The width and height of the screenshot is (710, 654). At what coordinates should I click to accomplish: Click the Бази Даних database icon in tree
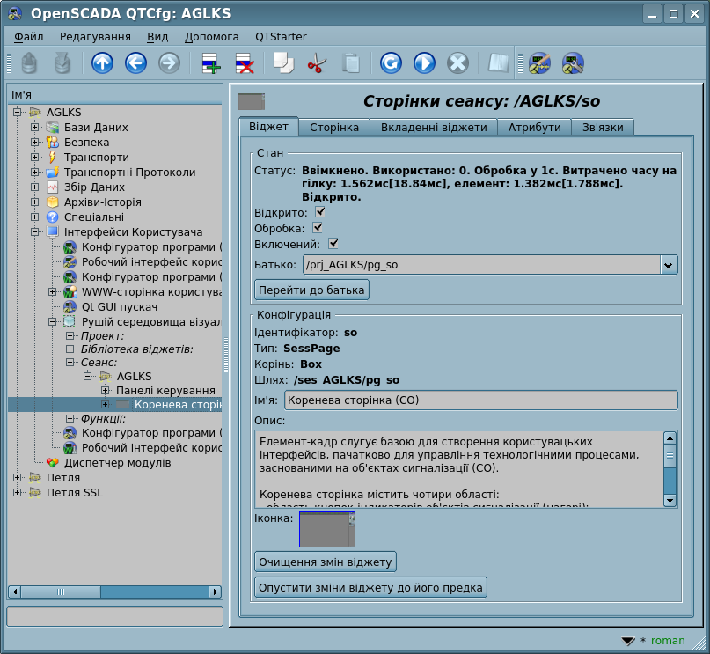[53, 128]
